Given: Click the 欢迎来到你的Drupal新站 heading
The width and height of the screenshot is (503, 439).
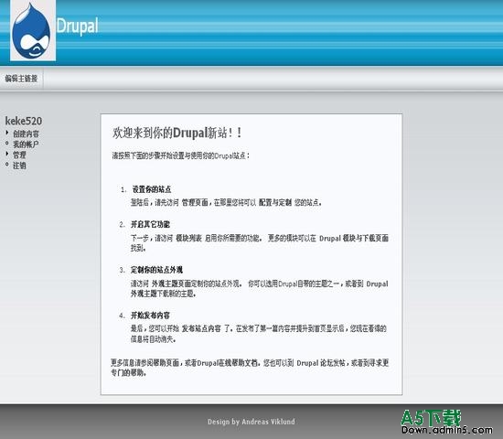Looking at the screenshot, I should click(177, 133).
